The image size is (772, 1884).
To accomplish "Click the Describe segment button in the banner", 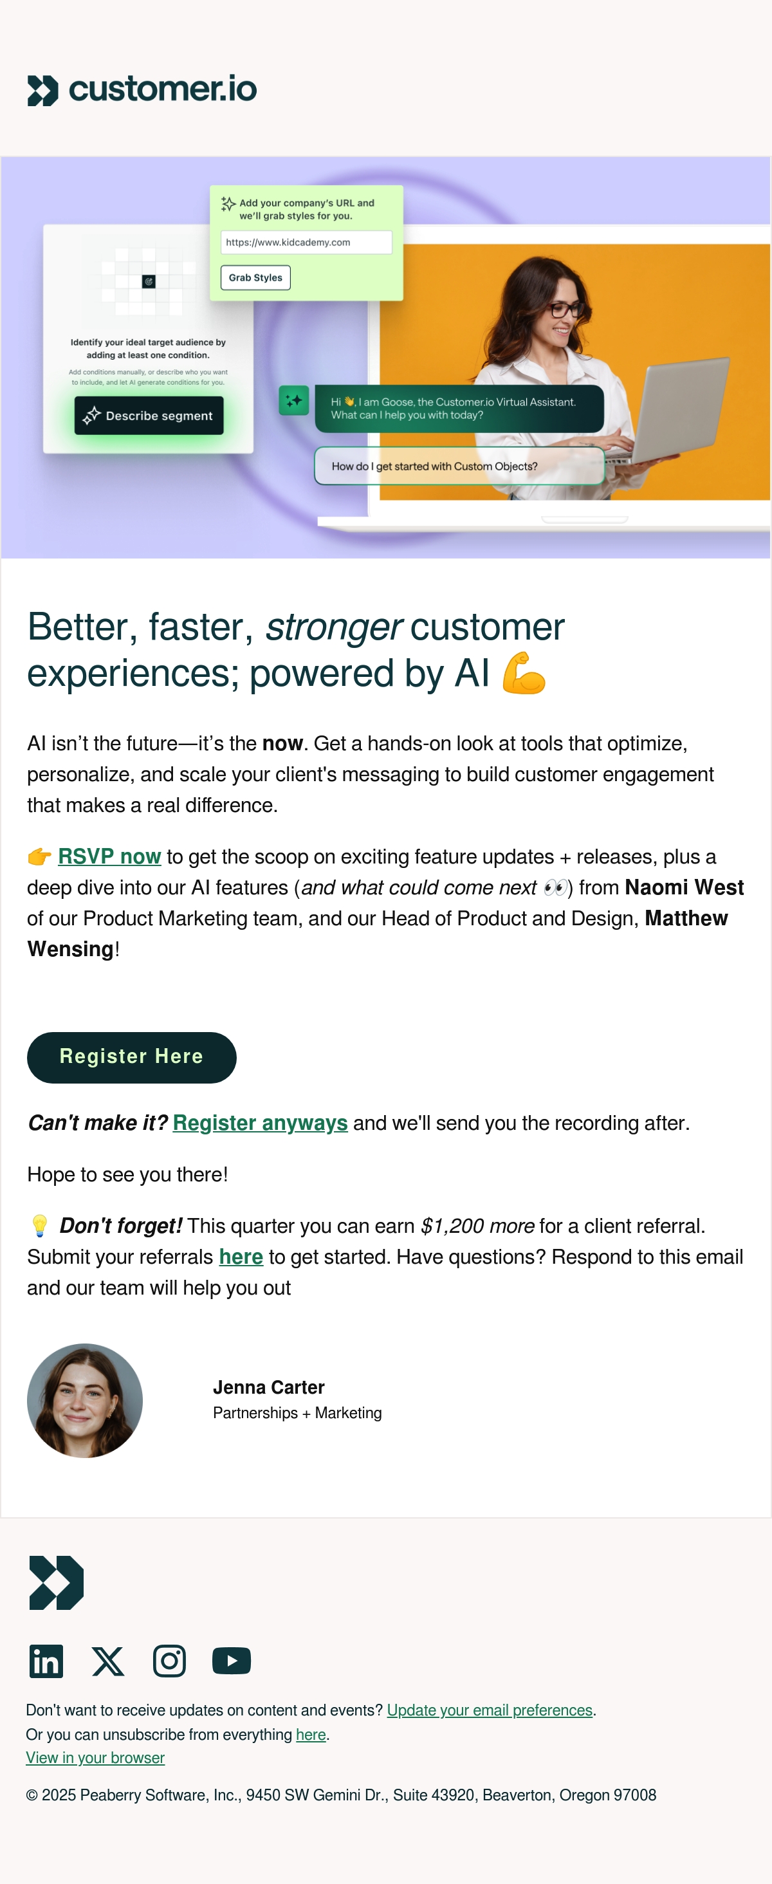I will 149,416.
